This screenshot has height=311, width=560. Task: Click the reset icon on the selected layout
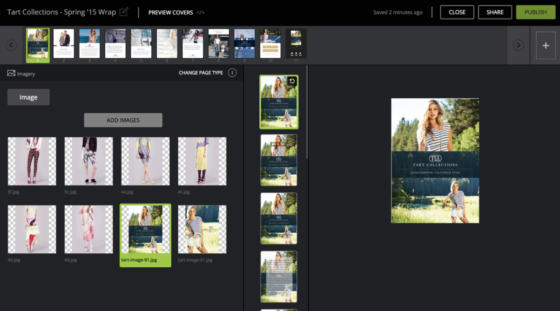(292, 81)
